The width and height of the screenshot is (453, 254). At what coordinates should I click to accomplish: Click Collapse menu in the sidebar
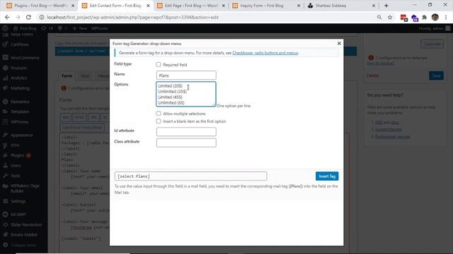pyautogui.click(x=23, y=245)
